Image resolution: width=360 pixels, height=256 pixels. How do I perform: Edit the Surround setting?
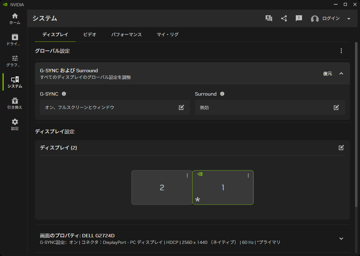coord(336,107)
